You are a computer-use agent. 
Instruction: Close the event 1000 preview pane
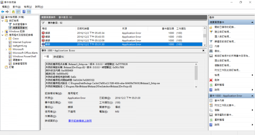203,51
